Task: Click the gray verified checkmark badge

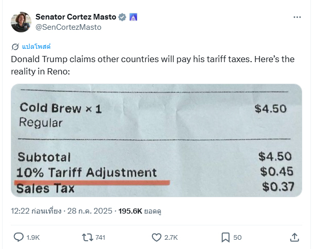Action: pyautogui.click(x=122, y=17)
